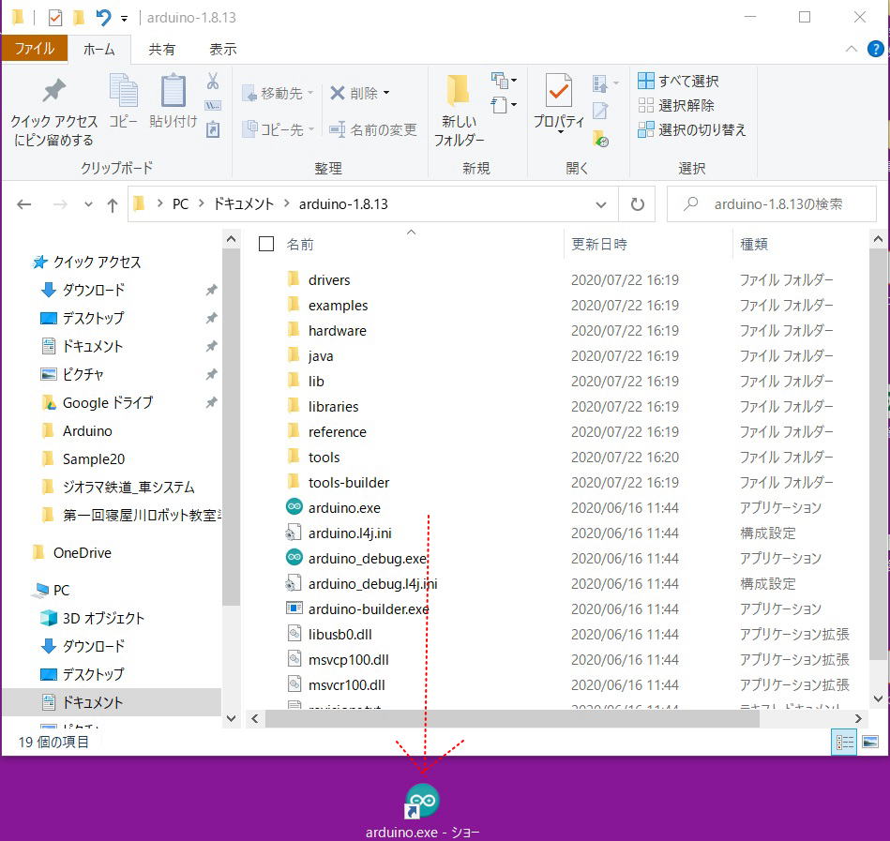Viewport: 890px width, 841px height.
Task: Click file list vertical scrollbar down arrow
Action: pyautogui.click(x=878, y=698)
